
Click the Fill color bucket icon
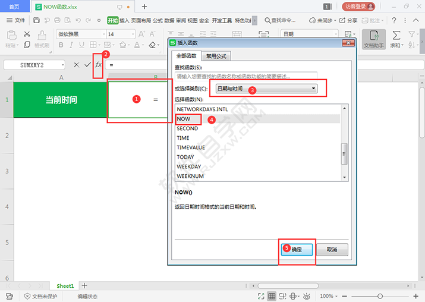tap(123, 45)
